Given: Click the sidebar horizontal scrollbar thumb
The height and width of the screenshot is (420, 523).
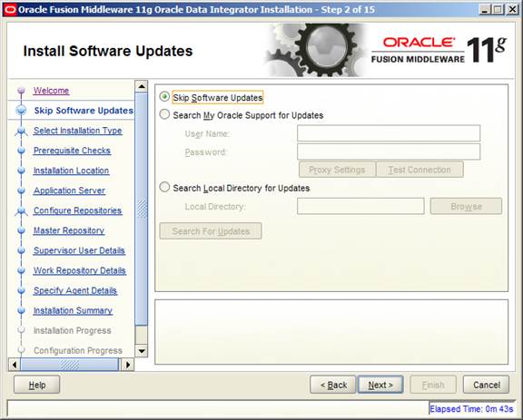Looking at the screenshot, I should (69, 365).
